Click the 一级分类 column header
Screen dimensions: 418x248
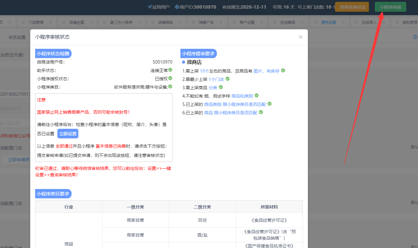click(x=135, y=207)
